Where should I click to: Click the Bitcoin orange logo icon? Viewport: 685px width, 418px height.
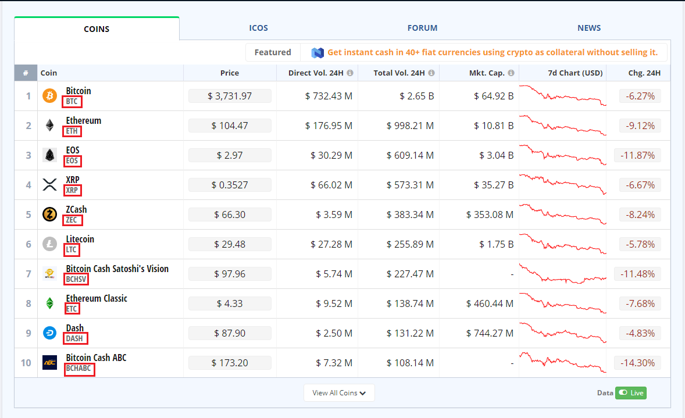click(x=50, y=96)
